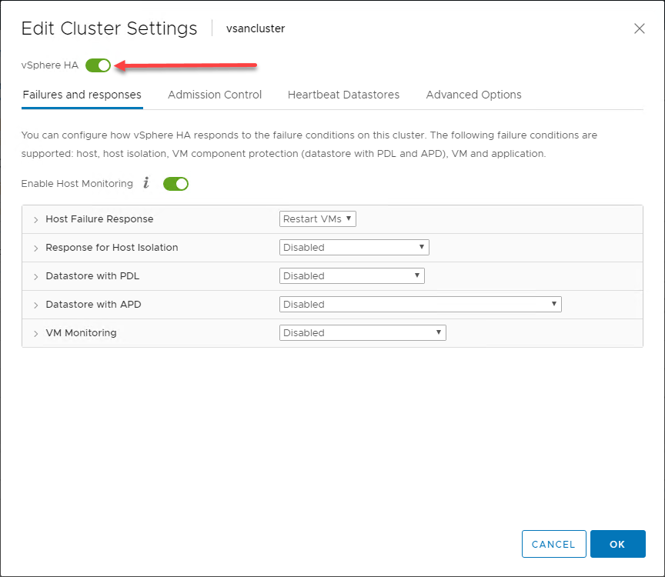Viewport: 665px width, 577px height.
Task: Click the Host Failure Response label
Action: tap(99, 218)
